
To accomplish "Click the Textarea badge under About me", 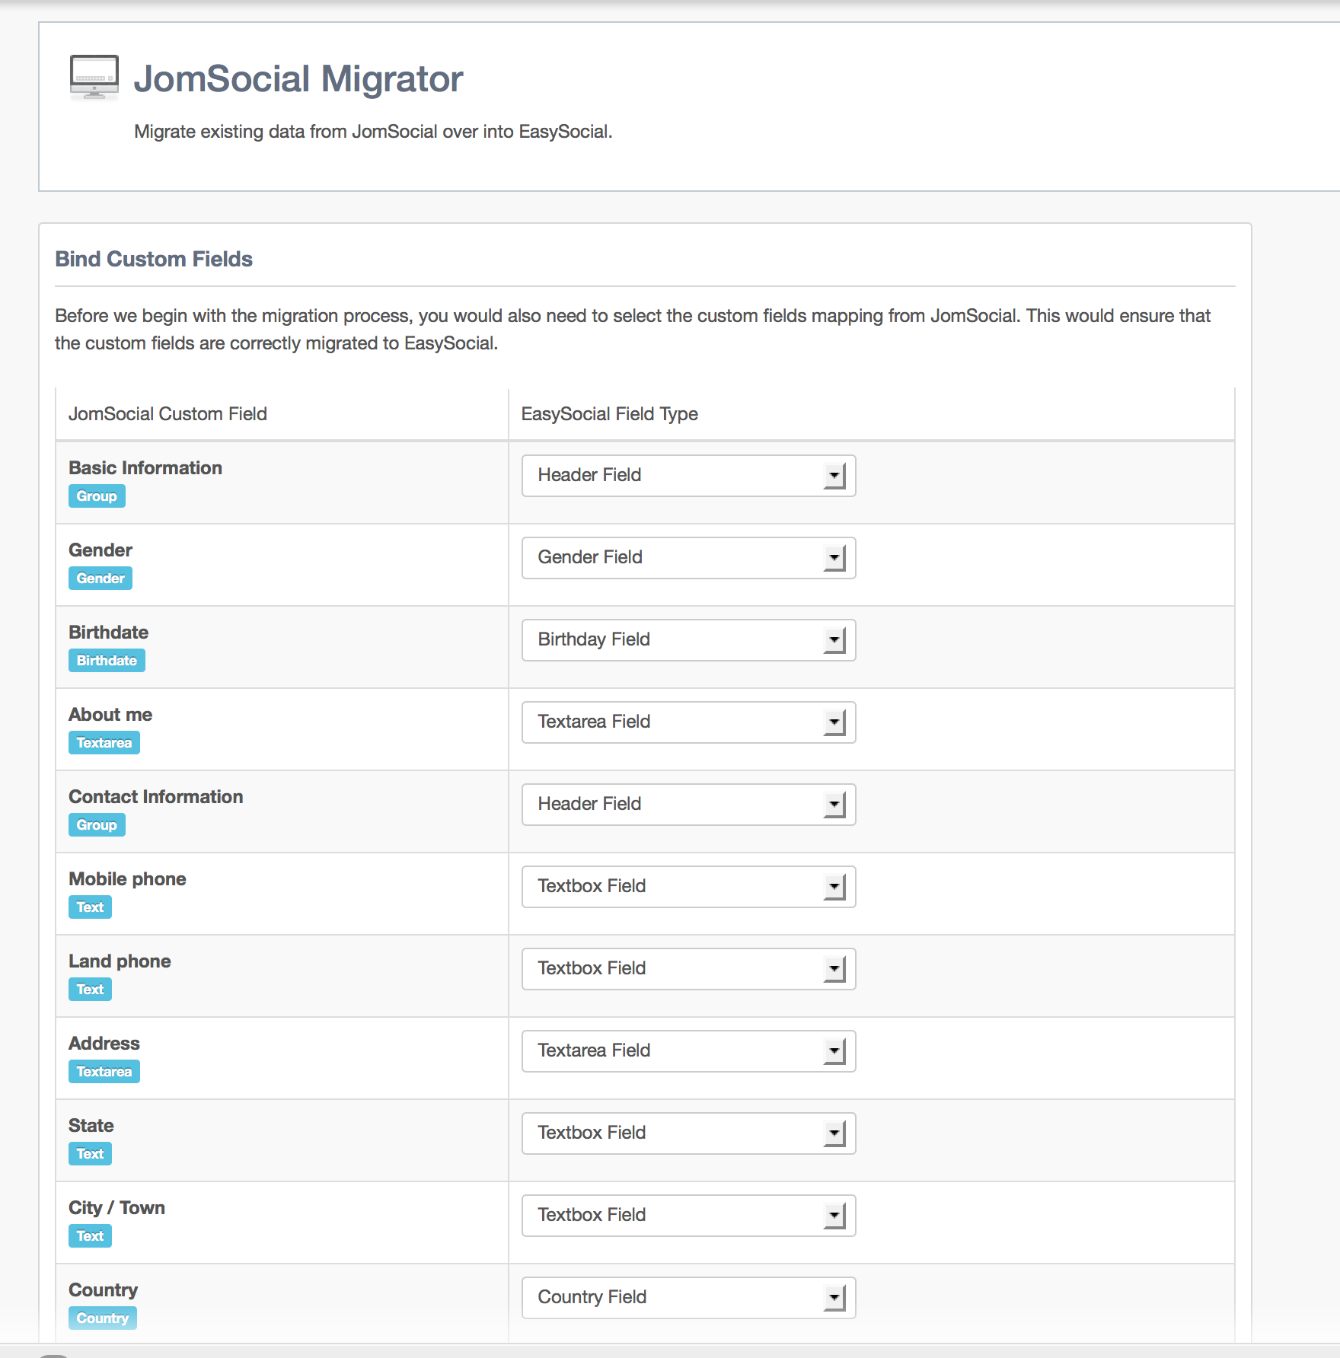I will pos(104,743).
